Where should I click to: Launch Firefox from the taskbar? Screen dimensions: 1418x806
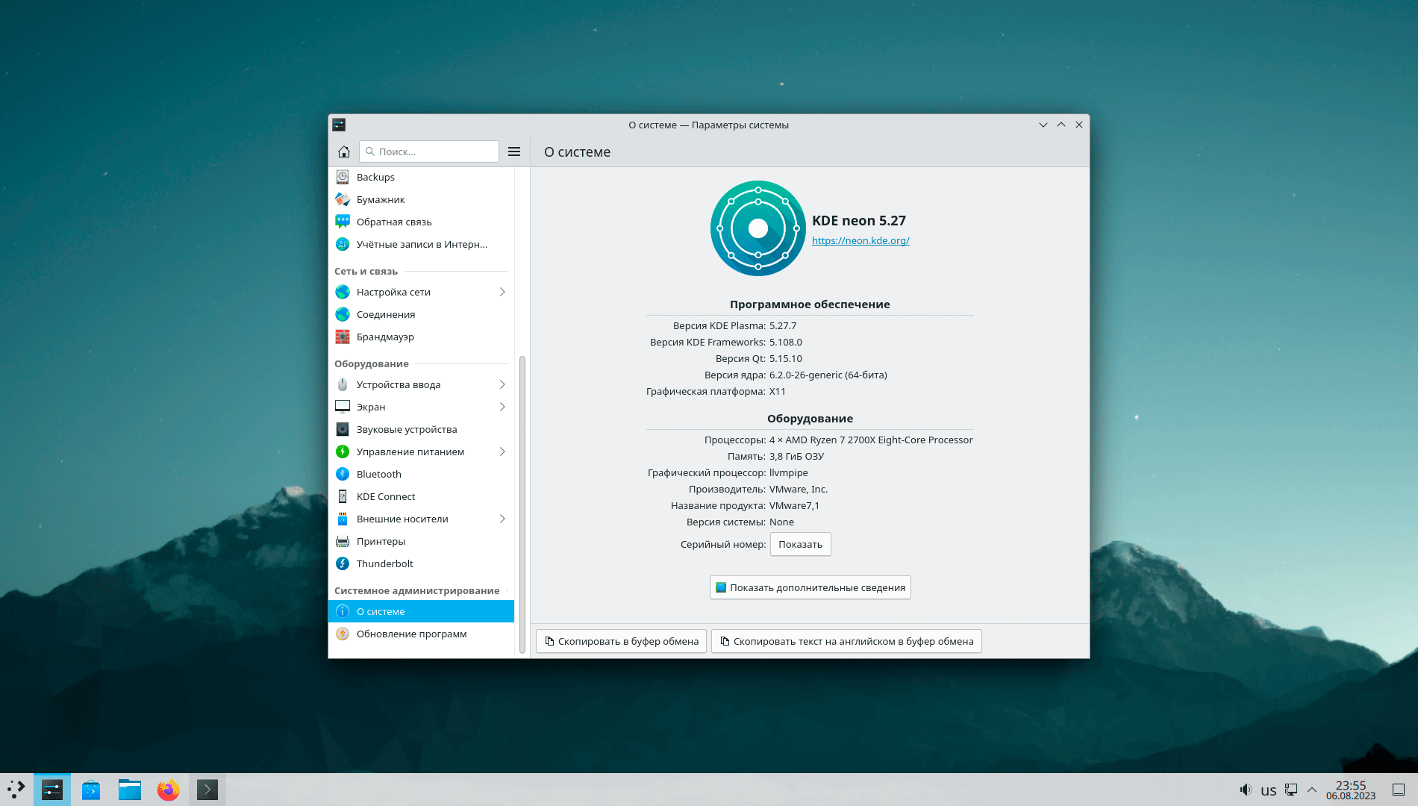[x=168, y=790]
